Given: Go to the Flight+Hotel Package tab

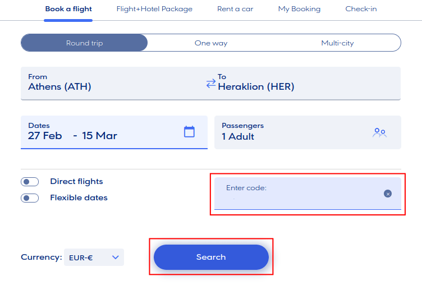Looking at the screenshot, I should (x=154, y=9).
